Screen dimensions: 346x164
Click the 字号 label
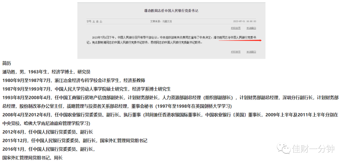[89, 21]
